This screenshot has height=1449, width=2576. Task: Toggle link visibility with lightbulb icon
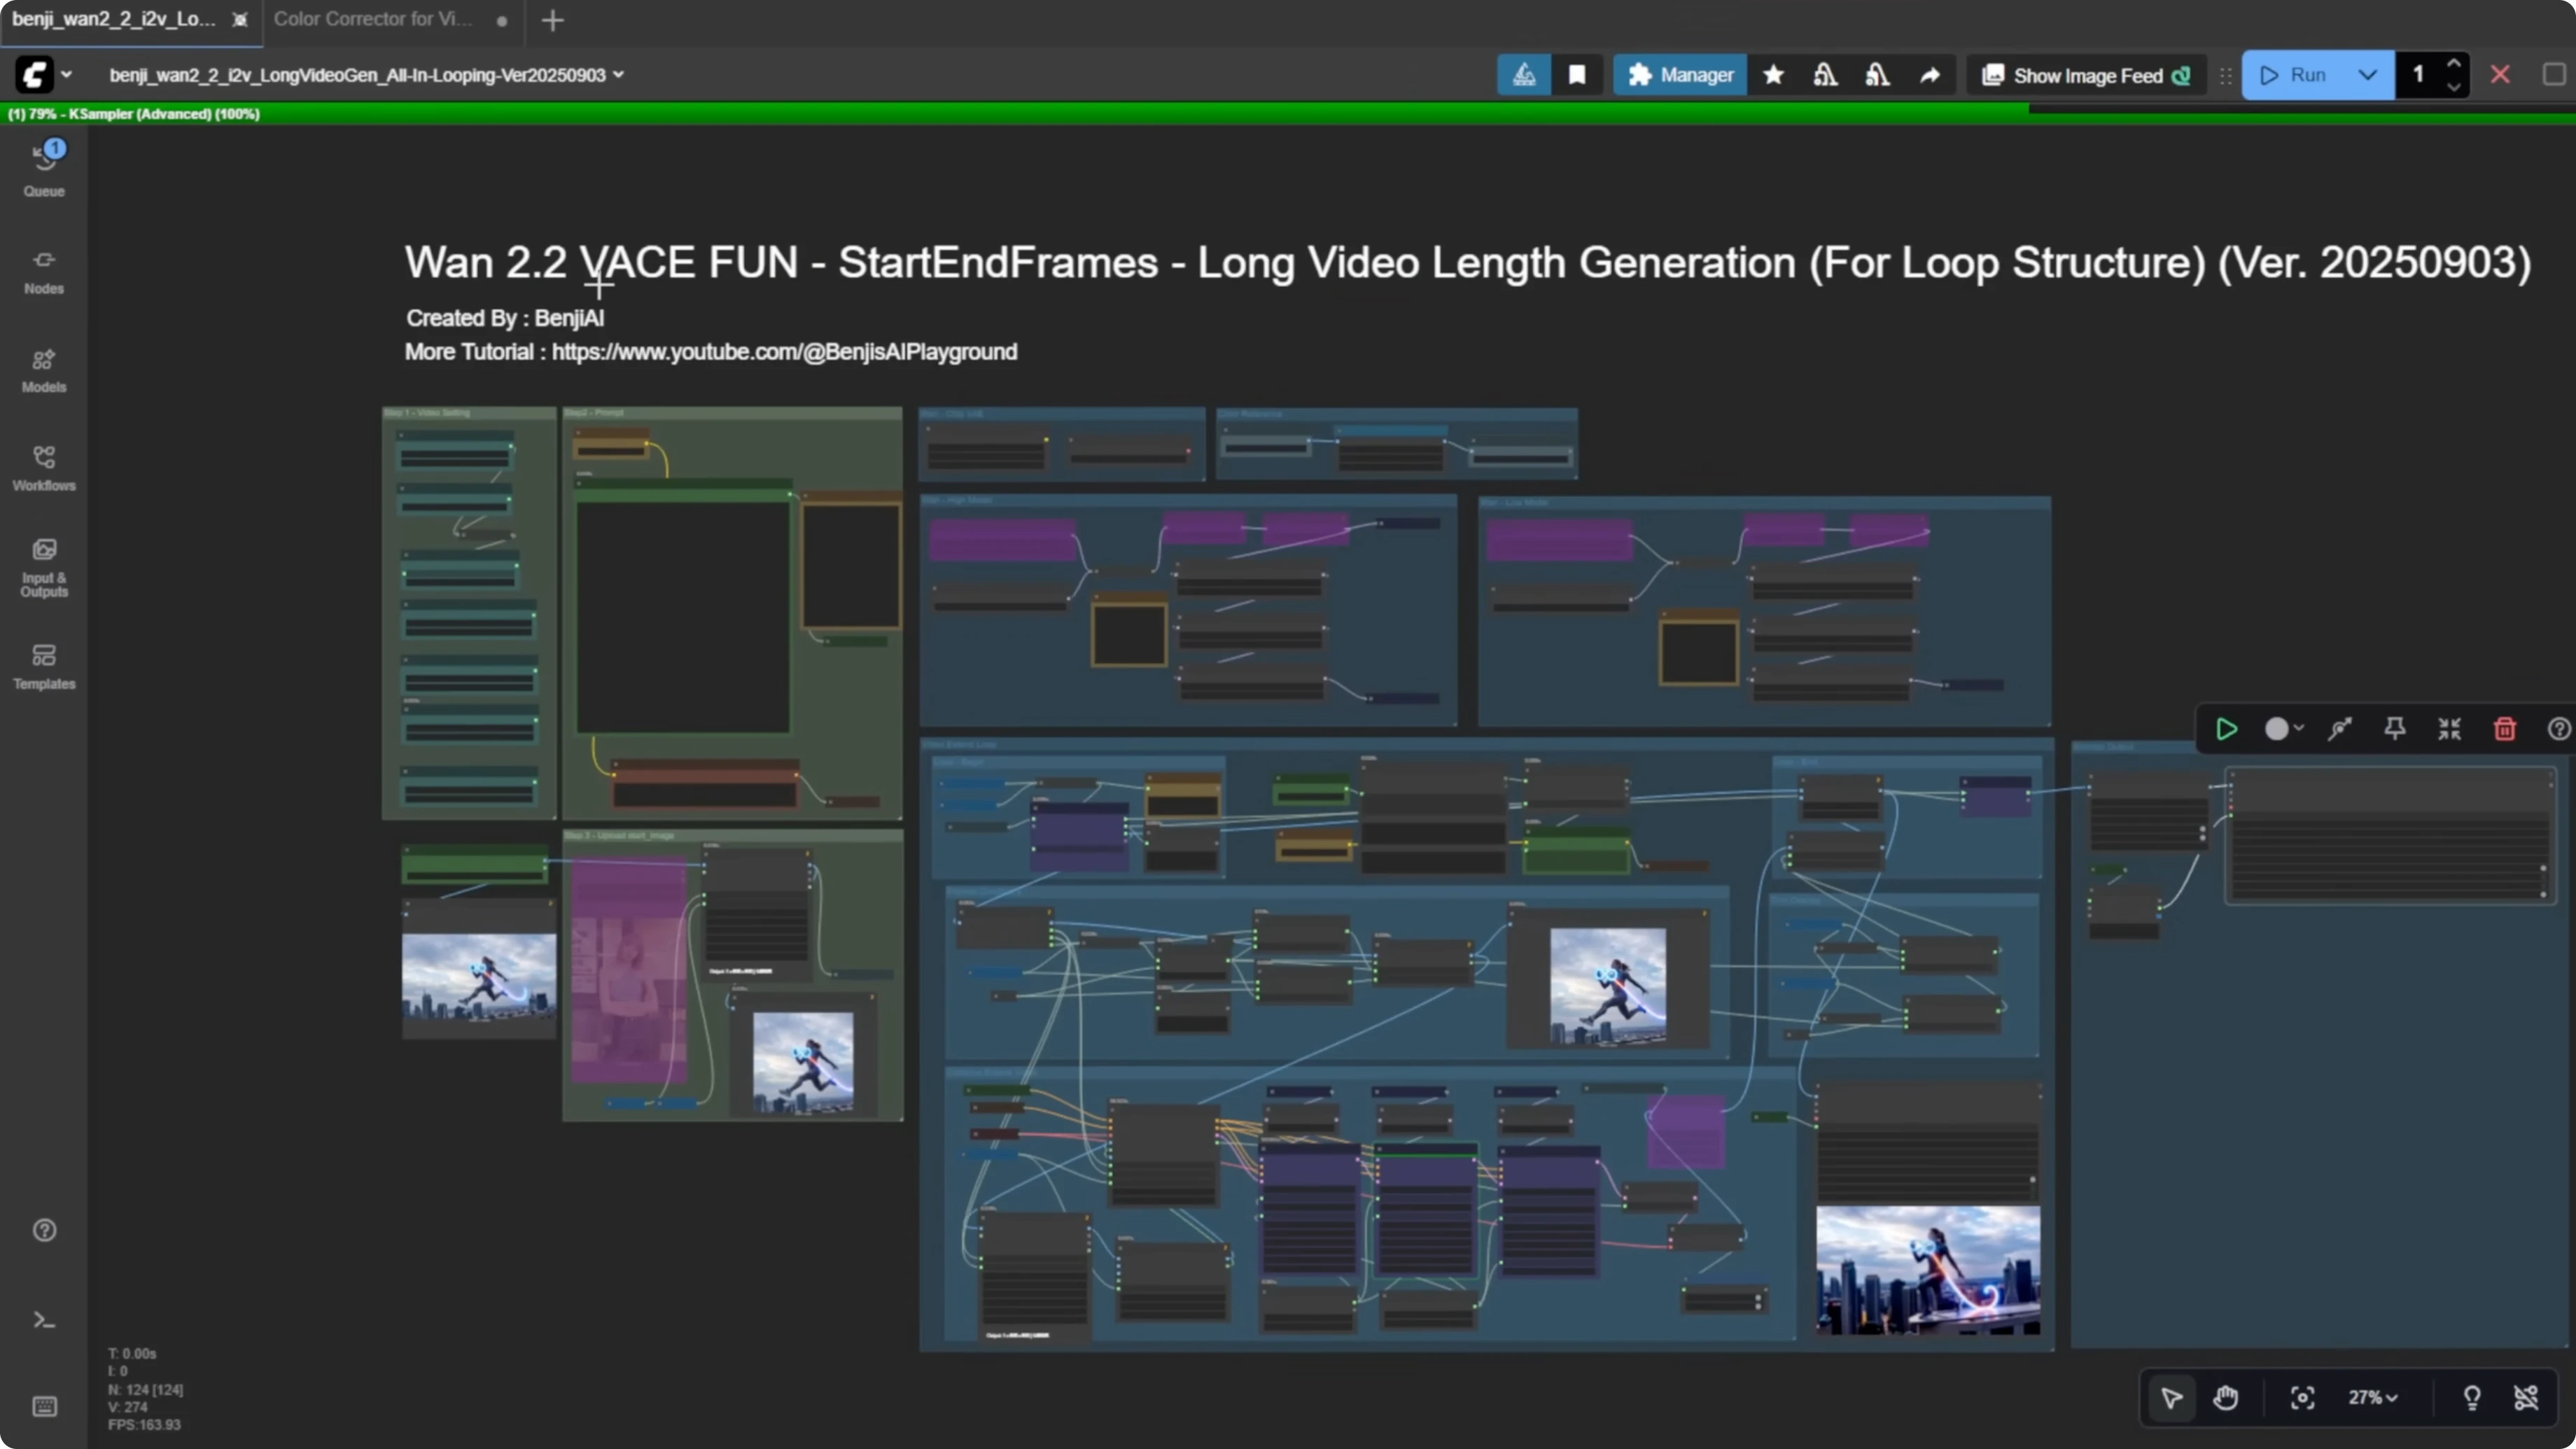pos(2472,1398)
